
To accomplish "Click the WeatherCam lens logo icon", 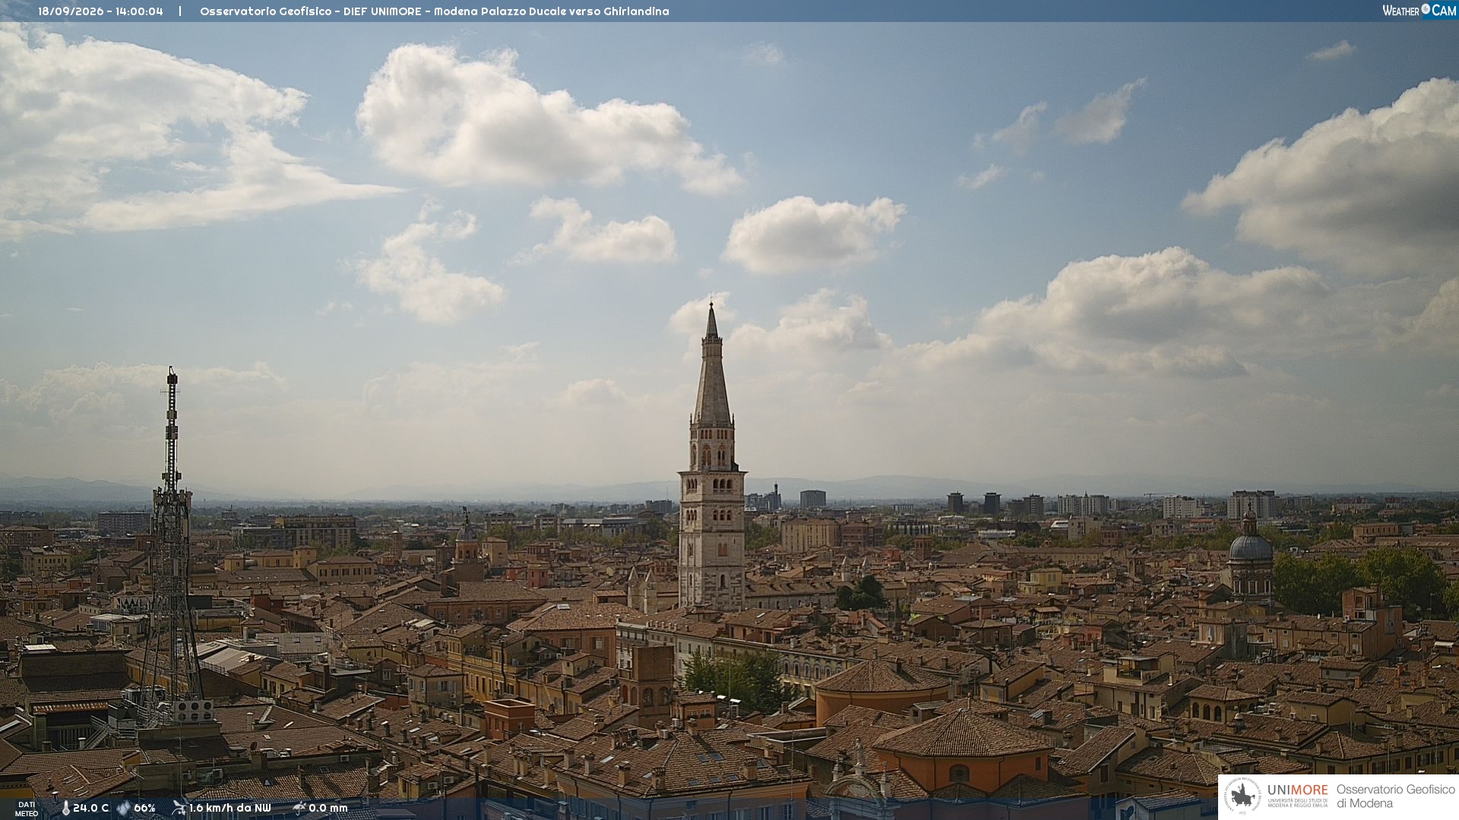I will tap(1426, 9).
